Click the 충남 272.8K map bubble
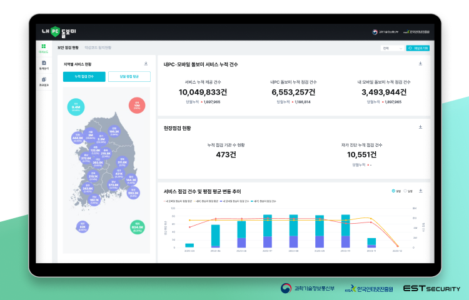 [86, 158]
